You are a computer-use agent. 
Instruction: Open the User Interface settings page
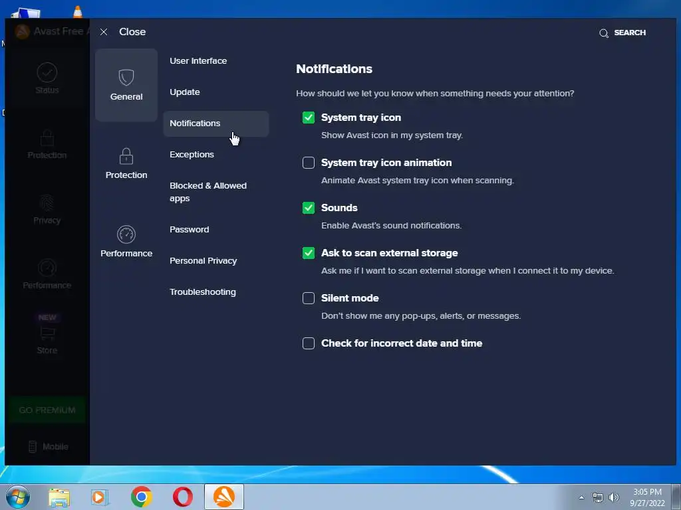coord(198,61)
